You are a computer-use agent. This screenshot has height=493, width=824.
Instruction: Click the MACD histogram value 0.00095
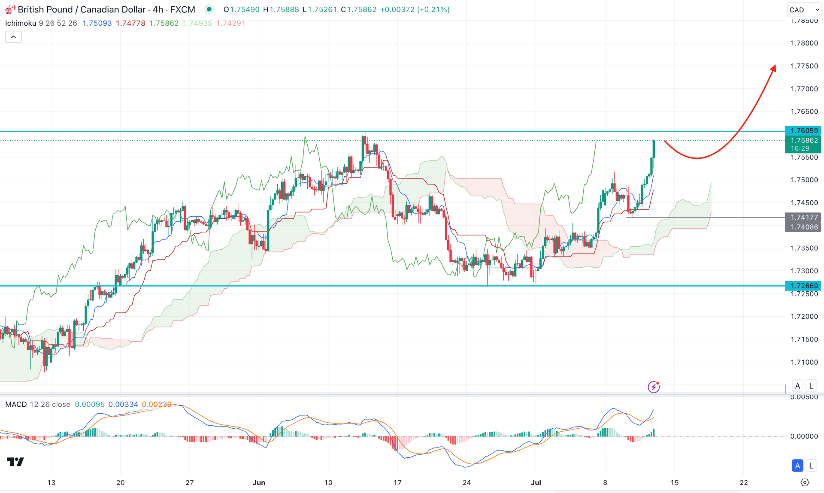[90, 404]
